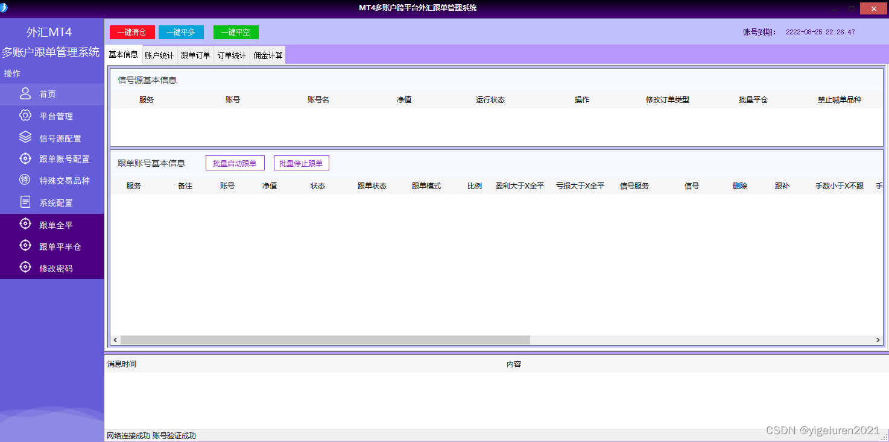Viewport: 889px width, 442px height.
Task: Click the target icon for 修改密码
Action: pyautogui.click(x=25, y=267)
